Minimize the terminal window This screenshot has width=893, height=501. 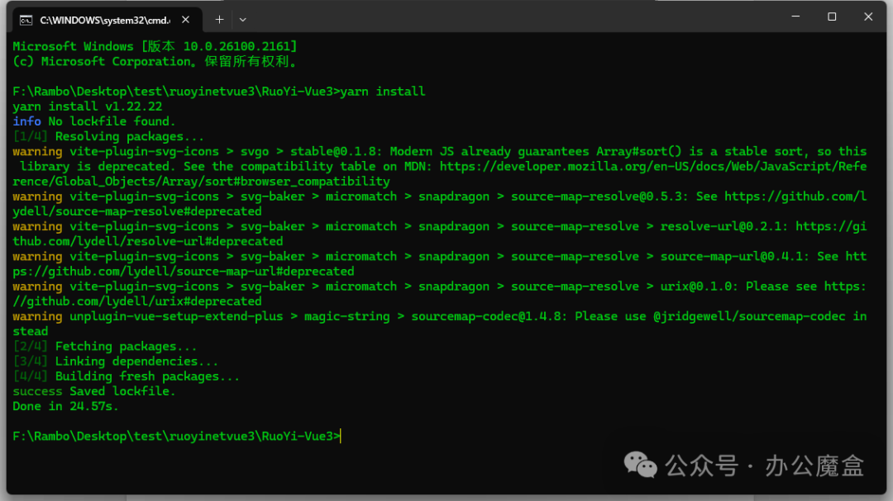795,17
